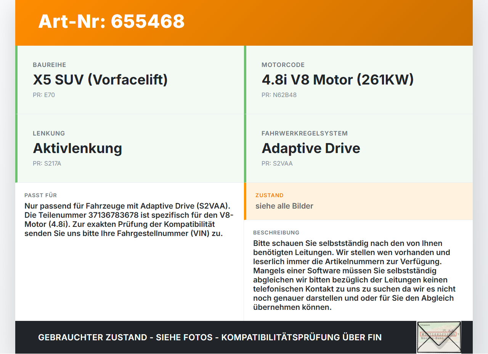Click the Aktivlenkung value

[x=77, y=148]
